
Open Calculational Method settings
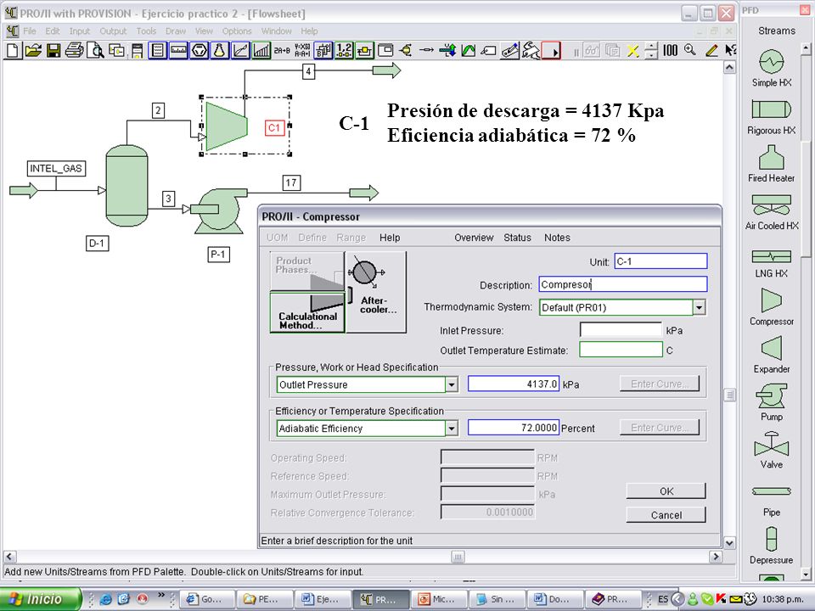(307, 311)
